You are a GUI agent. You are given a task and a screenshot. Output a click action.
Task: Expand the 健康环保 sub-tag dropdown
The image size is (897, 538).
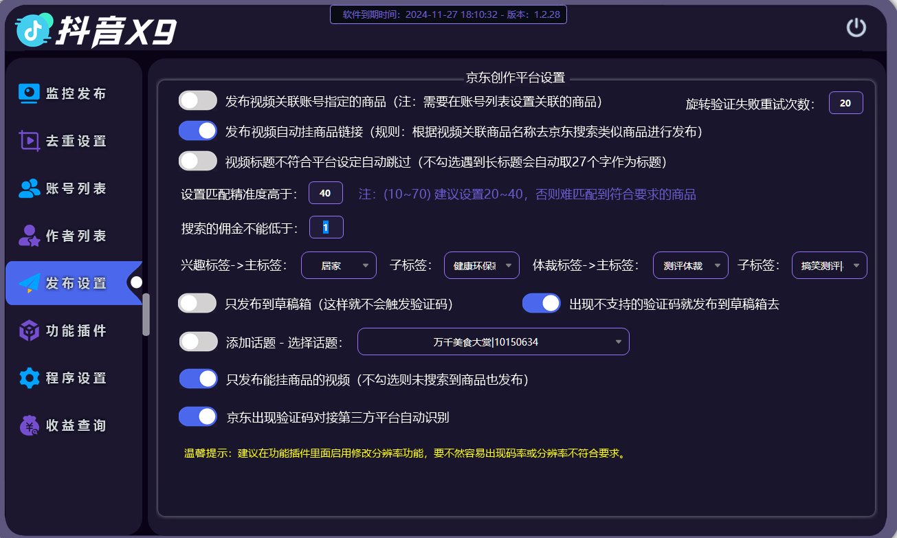tap(482, 265)
